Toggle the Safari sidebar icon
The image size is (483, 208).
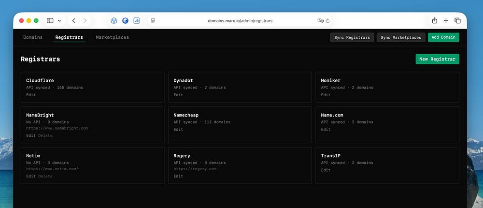pos(50,21)
